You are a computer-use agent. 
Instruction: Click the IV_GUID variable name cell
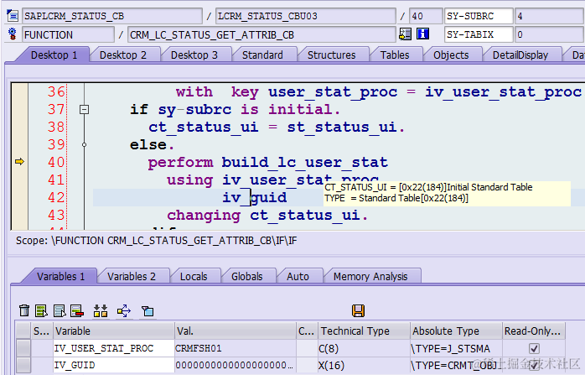(114, 365)
